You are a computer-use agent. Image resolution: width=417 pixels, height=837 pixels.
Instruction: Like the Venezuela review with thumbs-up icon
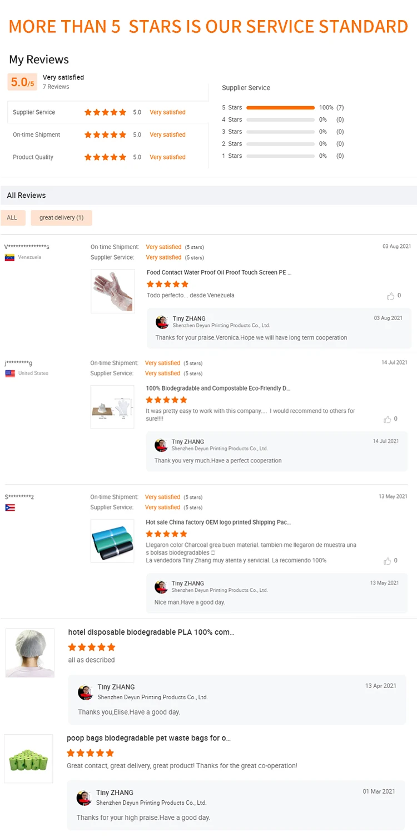390,296
